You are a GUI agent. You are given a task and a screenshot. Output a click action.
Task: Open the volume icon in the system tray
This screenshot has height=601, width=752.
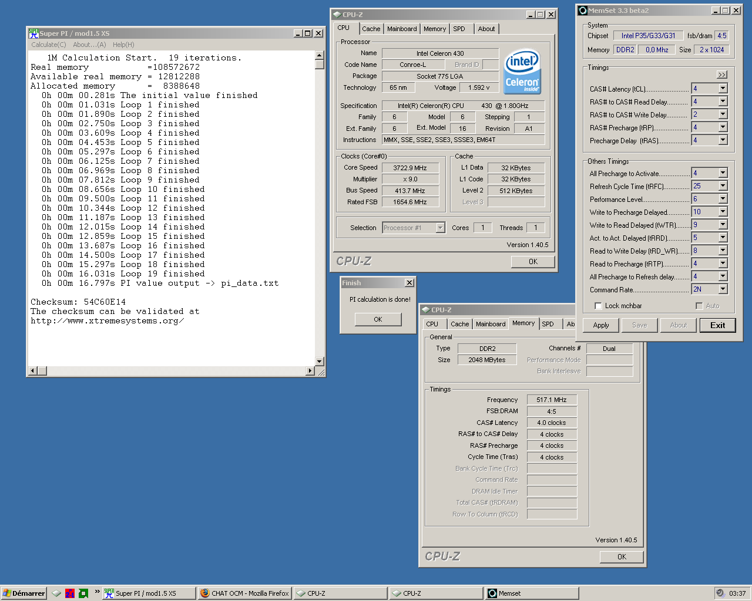(720, 593)
